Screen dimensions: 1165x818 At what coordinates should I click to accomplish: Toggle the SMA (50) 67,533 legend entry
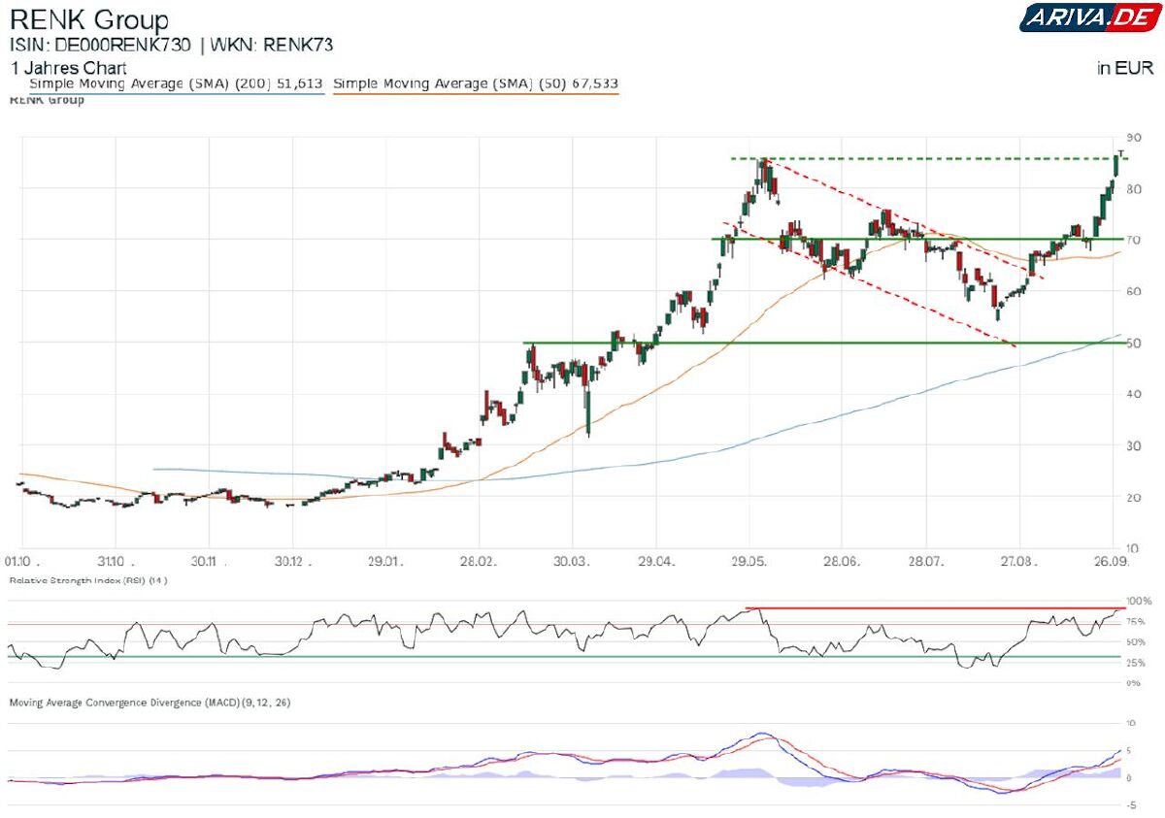pyautogui.click(x=476, y=84)
